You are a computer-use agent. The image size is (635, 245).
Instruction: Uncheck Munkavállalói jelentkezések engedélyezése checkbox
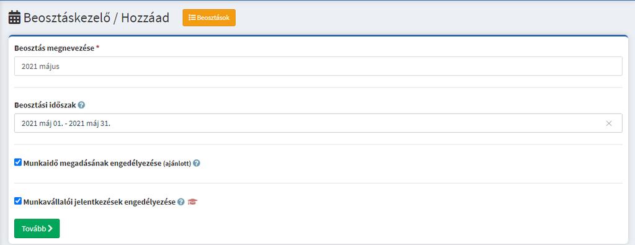pyautogui.click(x=18, y=201)
